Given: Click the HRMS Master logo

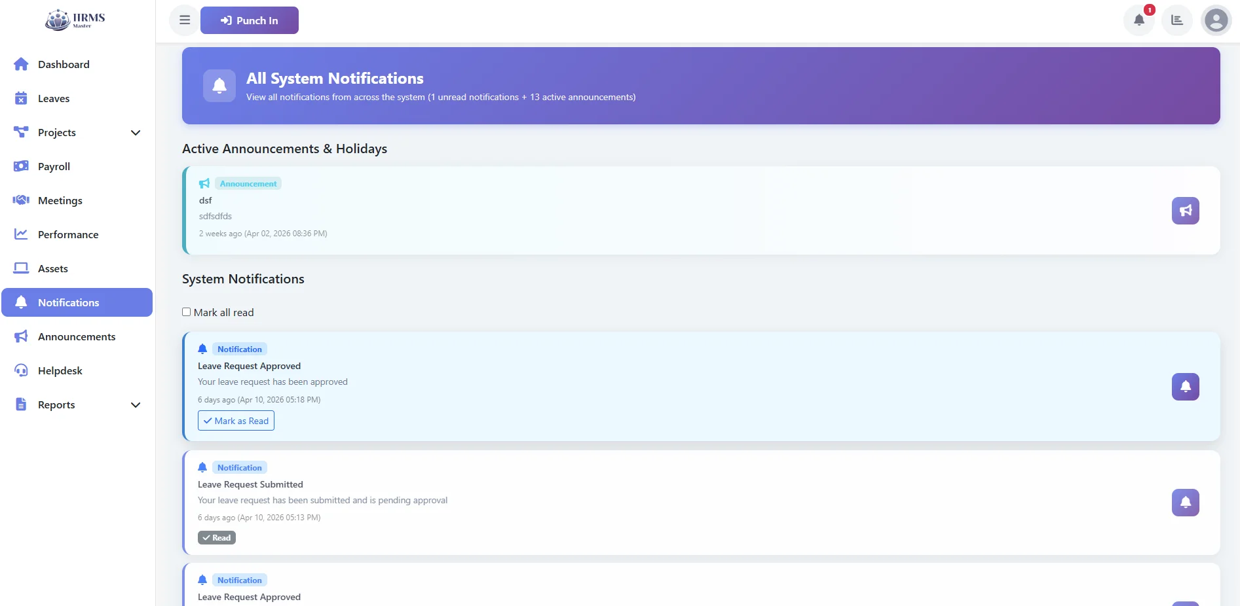Looking at the screenshot, I should (x=75, y=20).
